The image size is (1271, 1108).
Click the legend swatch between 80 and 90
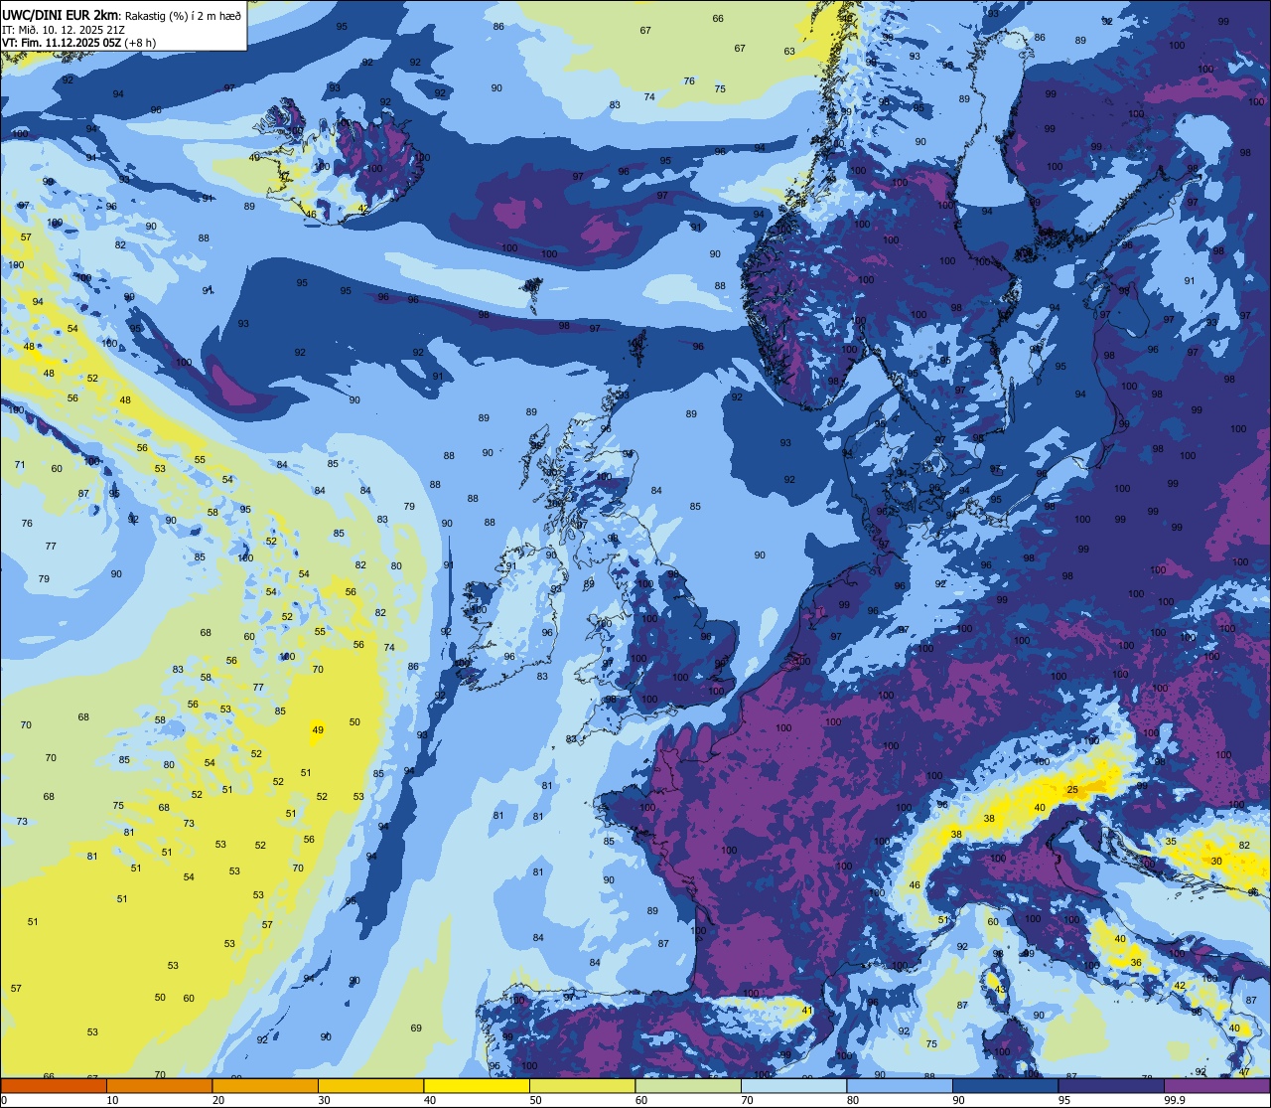[900, 1085]
